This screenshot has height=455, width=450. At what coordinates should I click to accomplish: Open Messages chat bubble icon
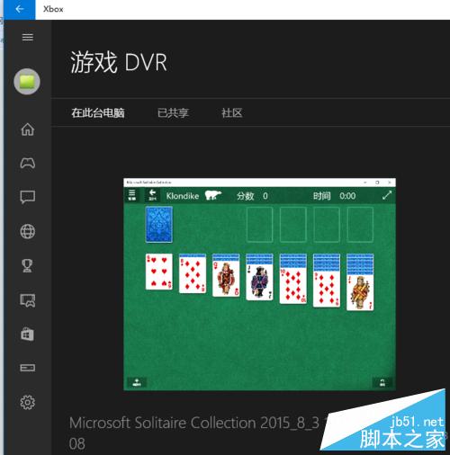[x=28, y=197]
